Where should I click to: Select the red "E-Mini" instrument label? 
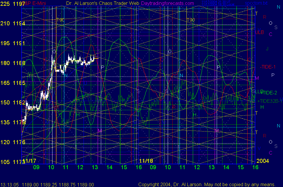coord(39,3)
